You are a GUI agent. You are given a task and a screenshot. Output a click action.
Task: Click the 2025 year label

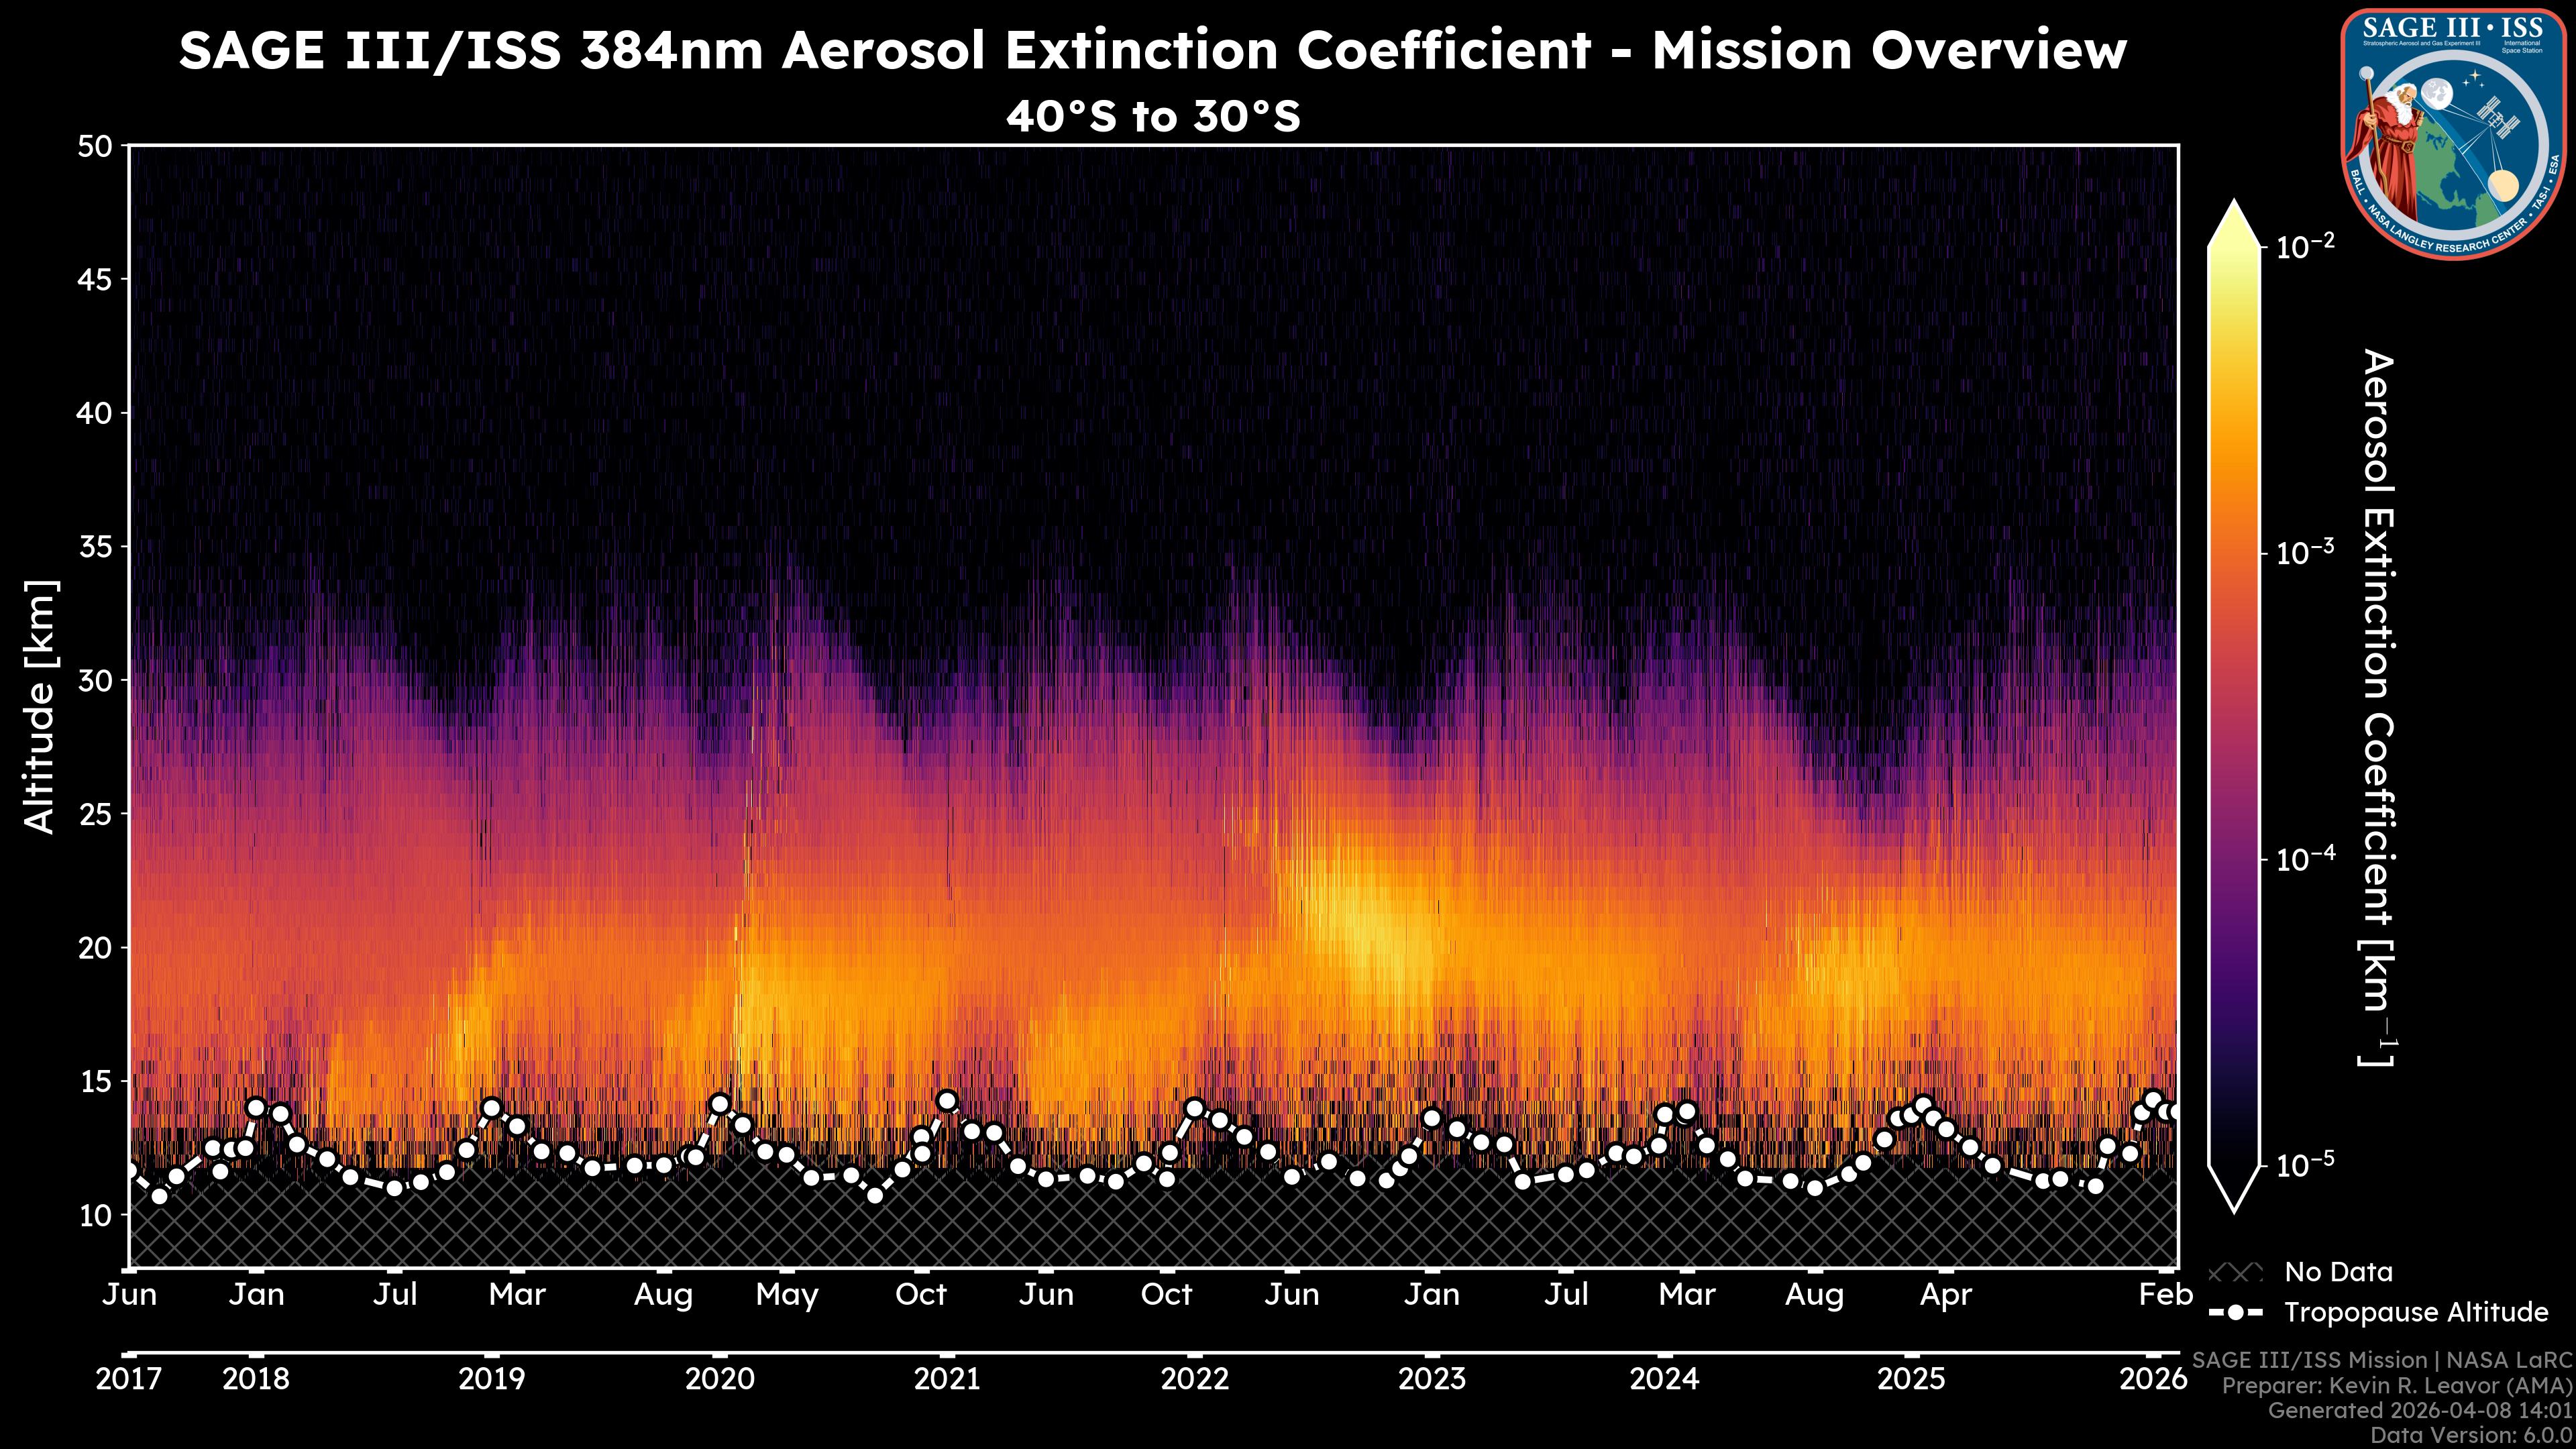(x=1911, y=1379)
